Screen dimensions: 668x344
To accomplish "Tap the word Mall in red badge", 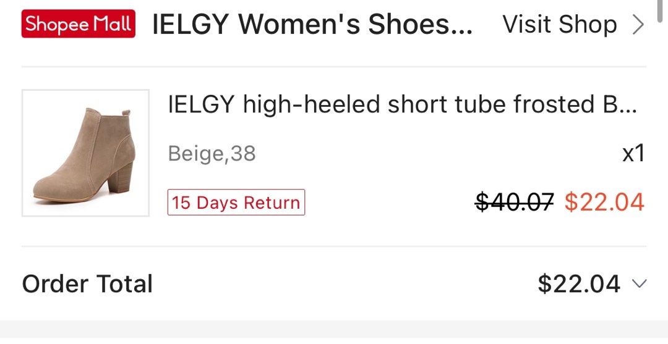I will click(112, 24).
